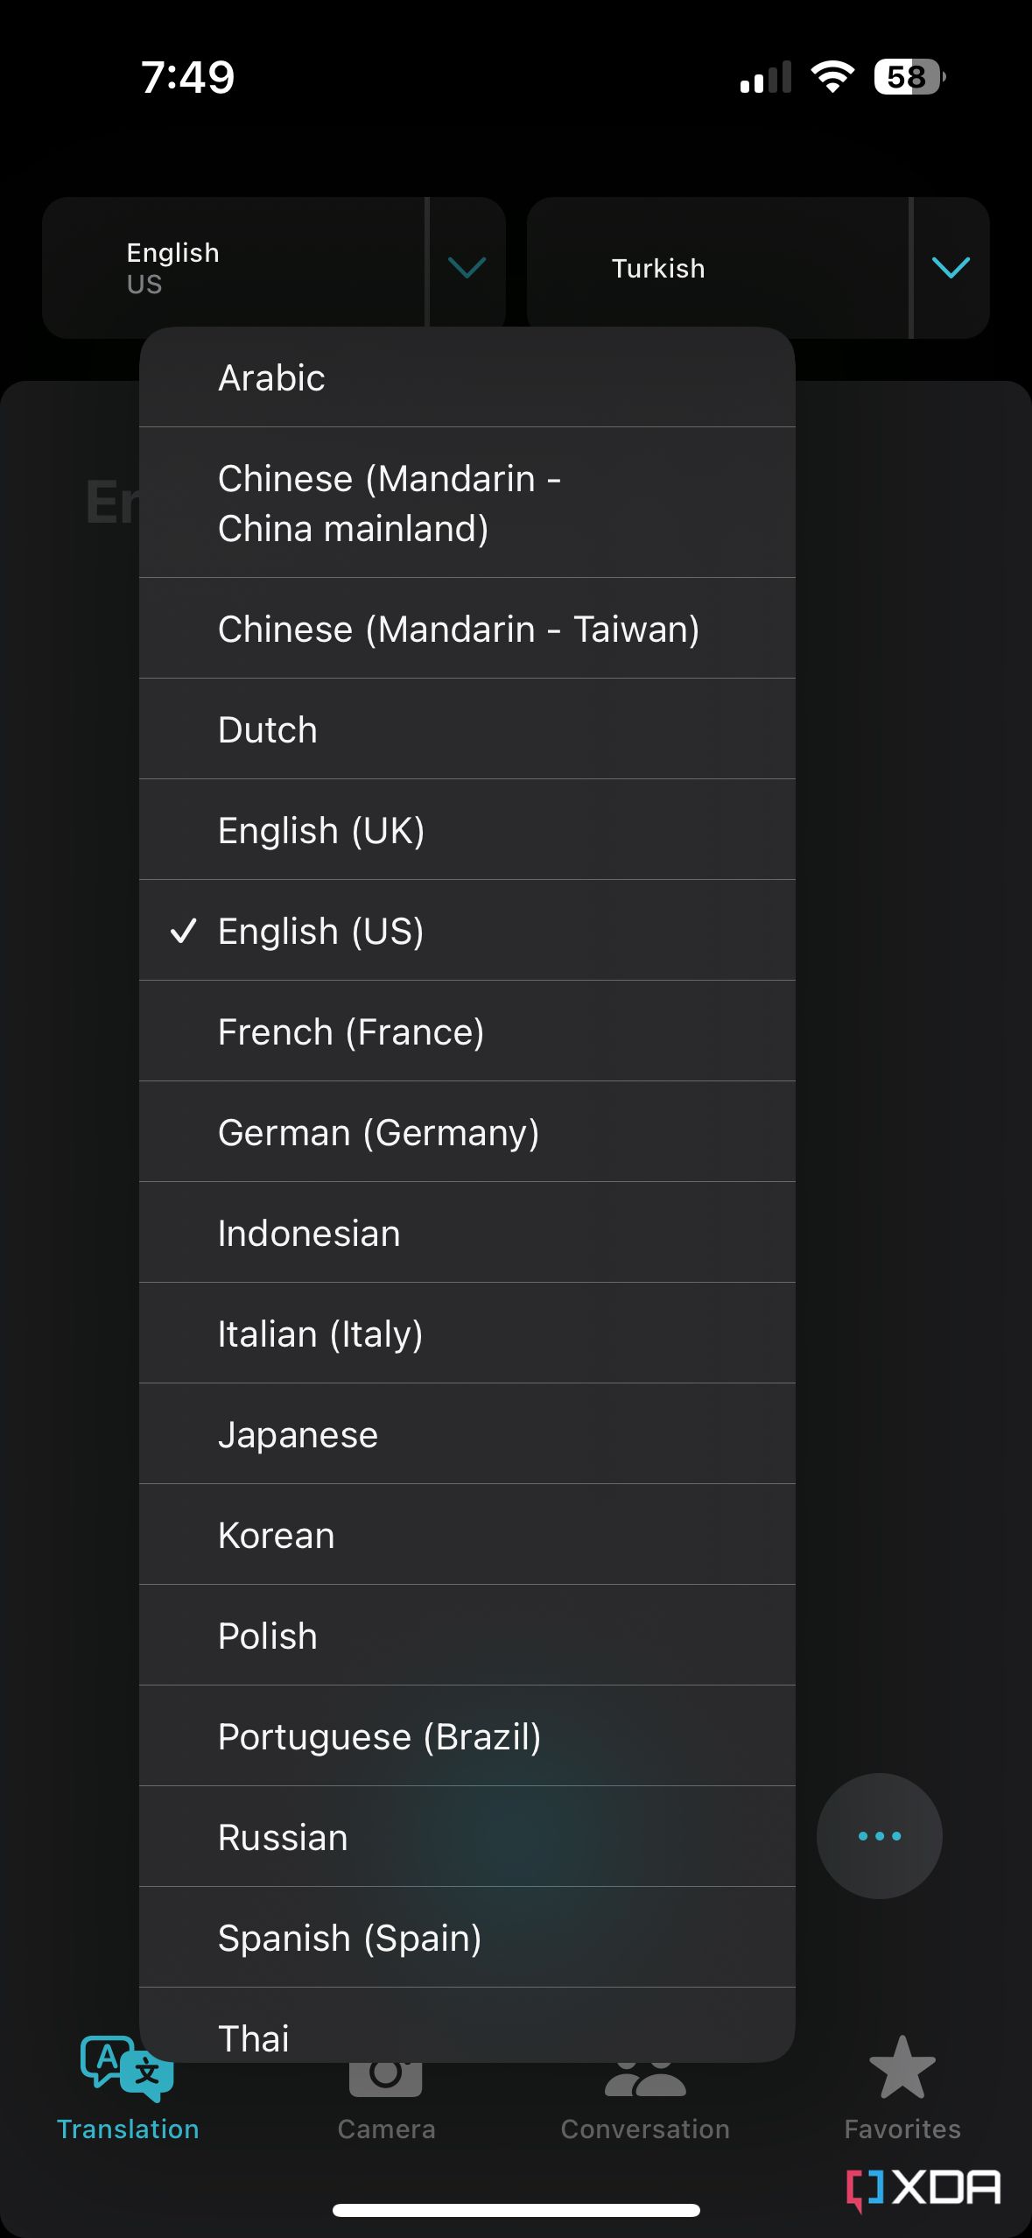Expand the Turkish target language dropdown
Viewport: 1032px width, 2238px height.
(x=951, y=268)
